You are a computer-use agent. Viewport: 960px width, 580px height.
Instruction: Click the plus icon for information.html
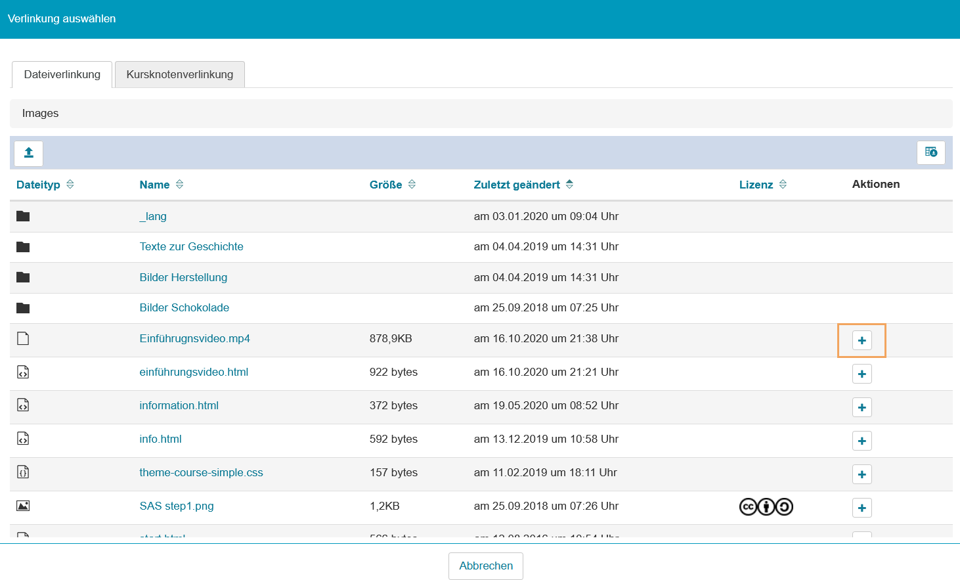pyautogui.click(x=862, y=407)
